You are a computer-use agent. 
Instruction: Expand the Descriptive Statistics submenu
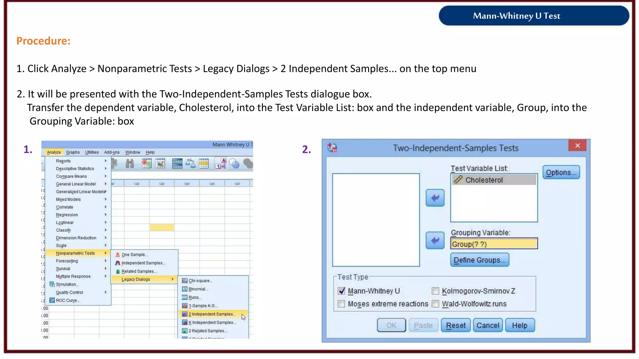[x=78, y=169]
